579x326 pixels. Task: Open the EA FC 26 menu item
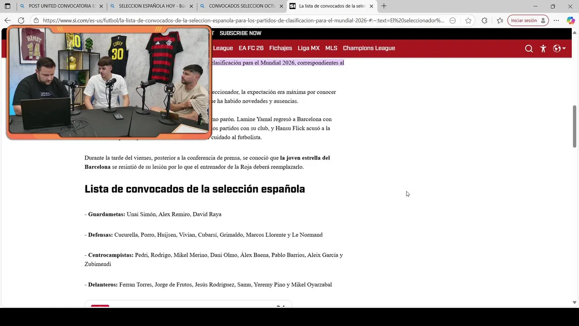click(x=251, y=48)
